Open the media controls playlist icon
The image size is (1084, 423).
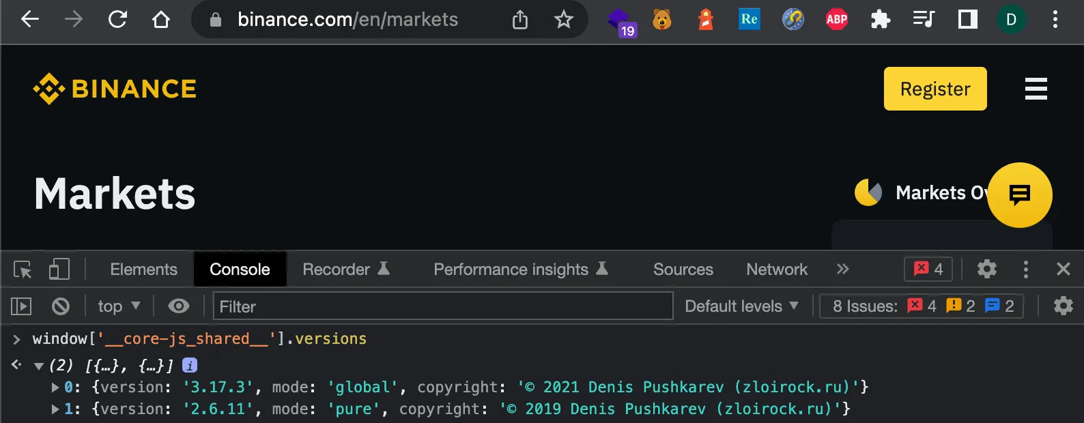click(x=924, y=19)
